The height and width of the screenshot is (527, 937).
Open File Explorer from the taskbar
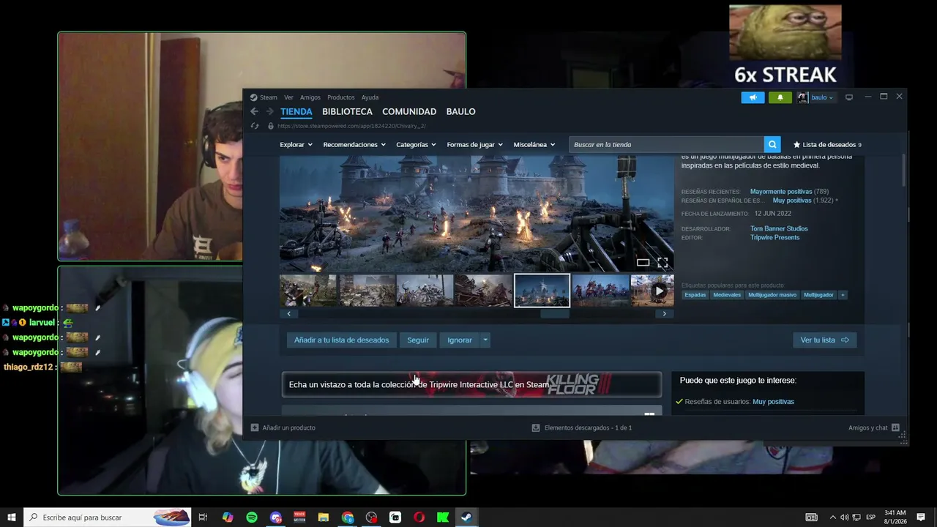(x=324, y=517)
